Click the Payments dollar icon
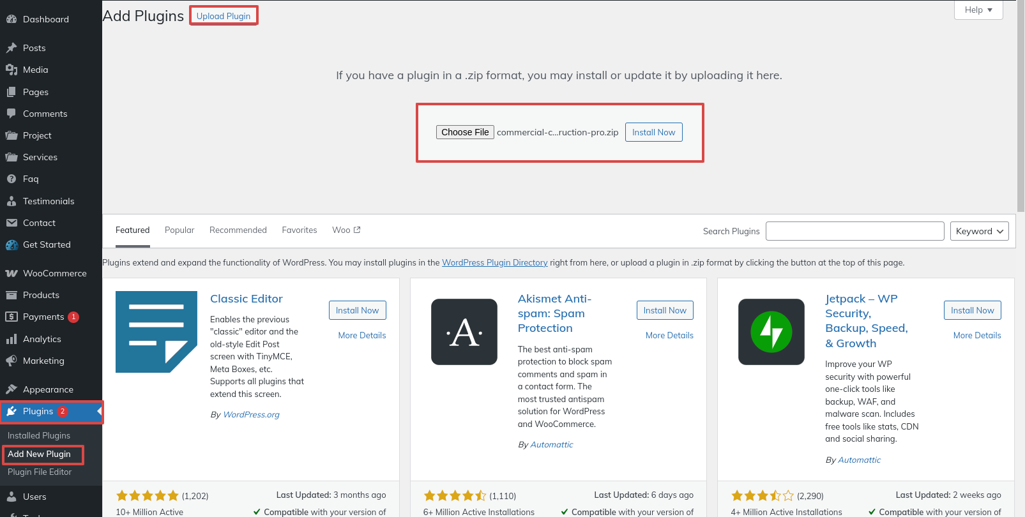This screenshot has width=1025, height=517. click(11, 317)
